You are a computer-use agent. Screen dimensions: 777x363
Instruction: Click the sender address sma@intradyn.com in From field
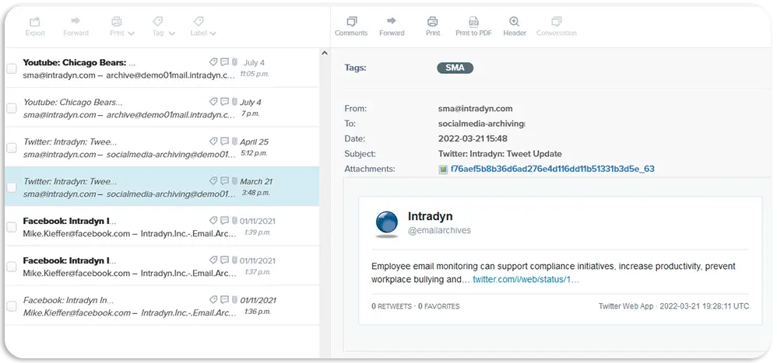pos(475,108)
